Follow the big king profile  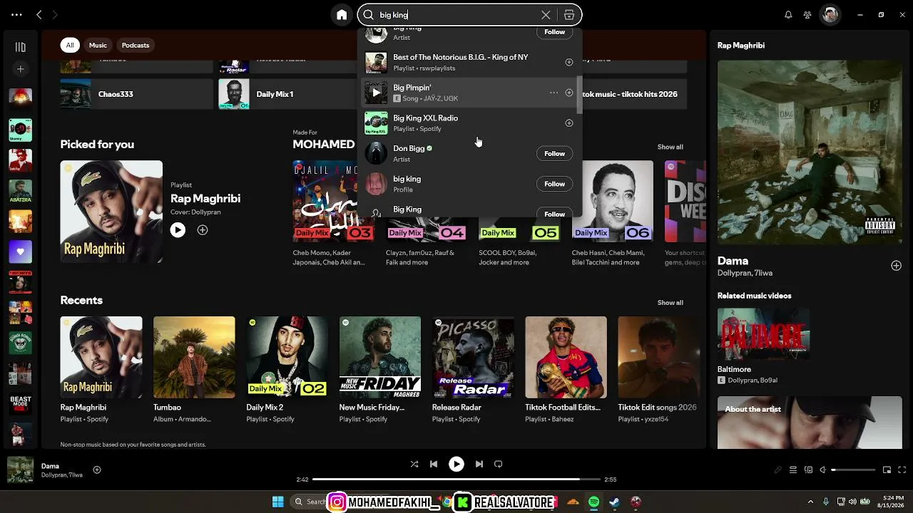pyautogui.click(x=554, y=184)
